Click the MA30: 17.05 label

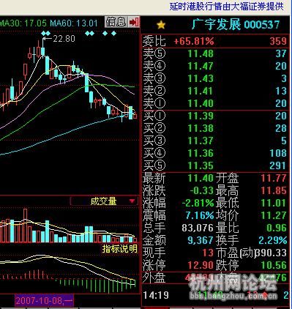pyautogui.click(x=23, y=23)
